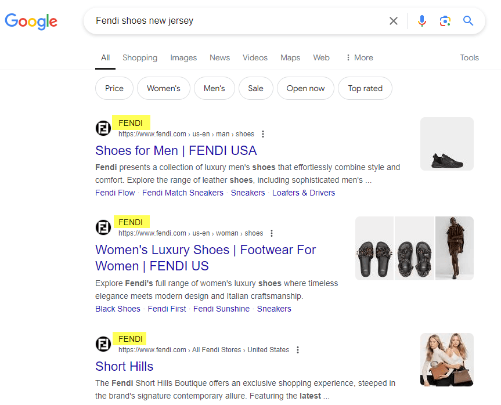Switch to the Shopping tab
This screenshot has height=405, width=501.
(140, 57)
